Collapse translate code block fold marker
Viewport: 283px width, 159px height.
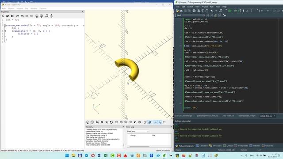tap(5, 31)
